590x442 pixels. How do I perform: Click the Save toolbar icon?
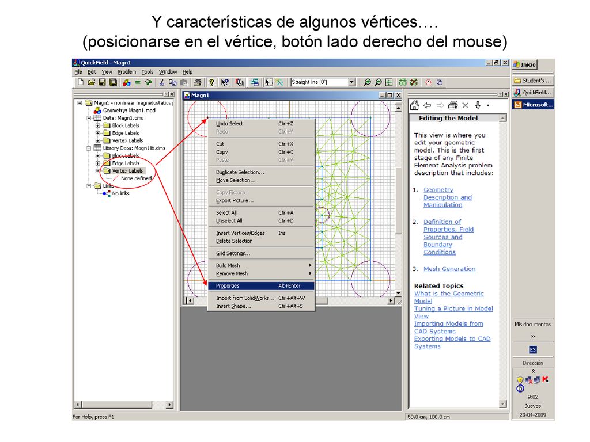tap(102, 82)
